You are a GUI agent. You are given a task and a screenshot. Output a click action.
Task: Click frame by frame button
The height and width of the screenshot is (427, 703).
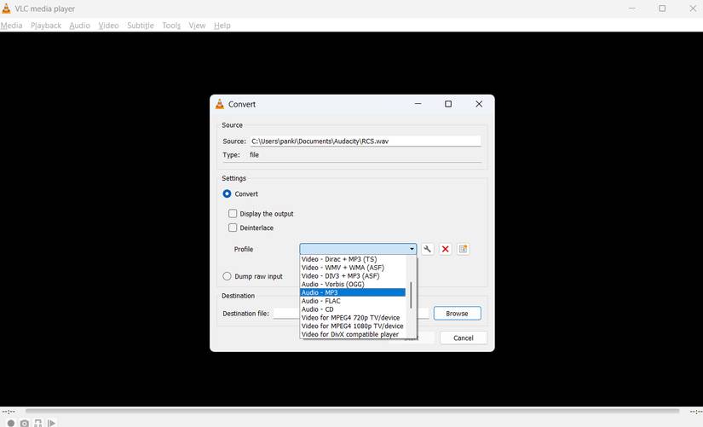click(52, 423)
